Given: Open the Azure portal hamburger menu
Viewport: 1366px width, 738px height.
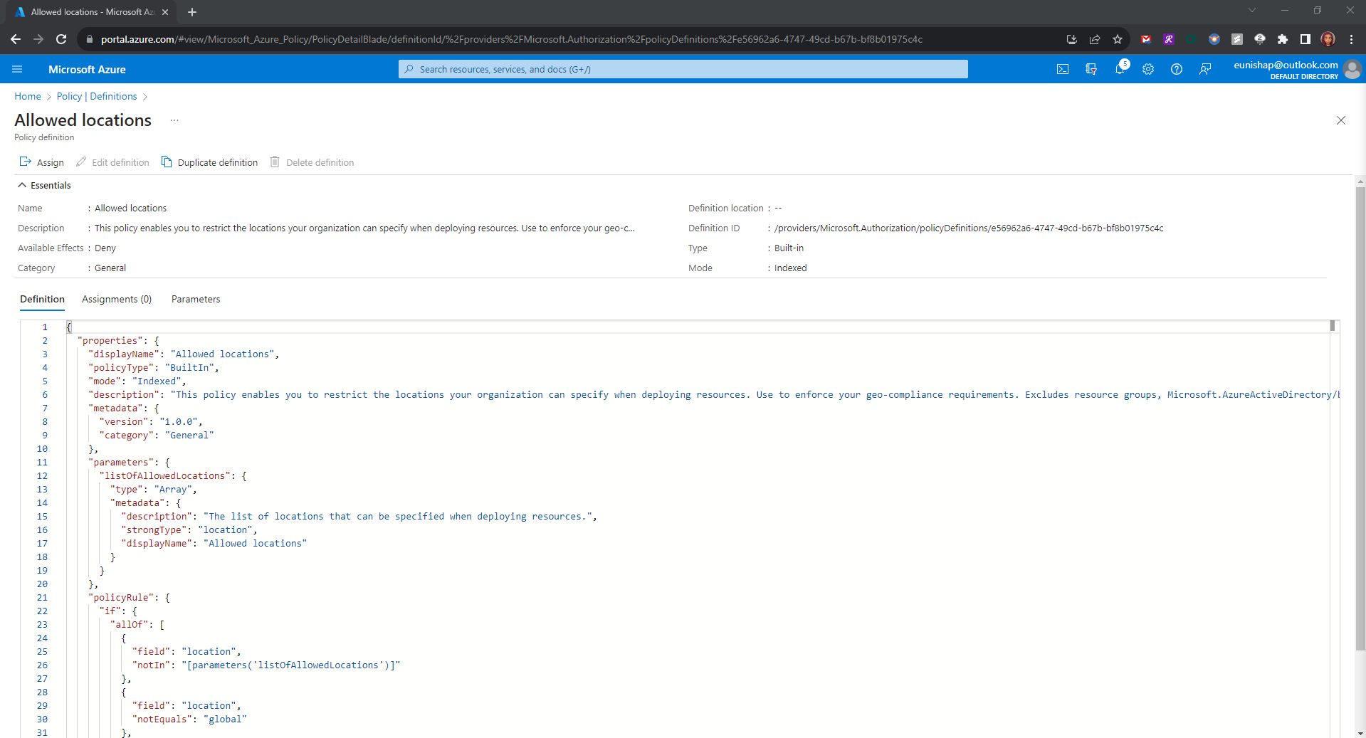Looking at the screenshot, I should 18,69.
